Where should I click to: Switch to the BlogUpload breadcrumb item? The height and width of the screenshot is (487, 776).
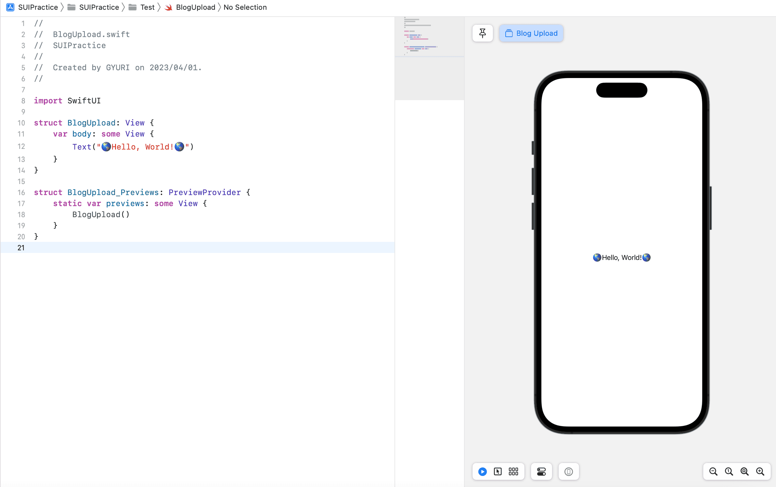pos(195,7)
